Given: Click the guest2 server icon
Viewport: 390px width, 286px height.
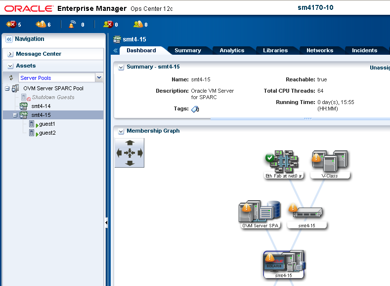Looking at the screenshot, I should click(32, 133).
